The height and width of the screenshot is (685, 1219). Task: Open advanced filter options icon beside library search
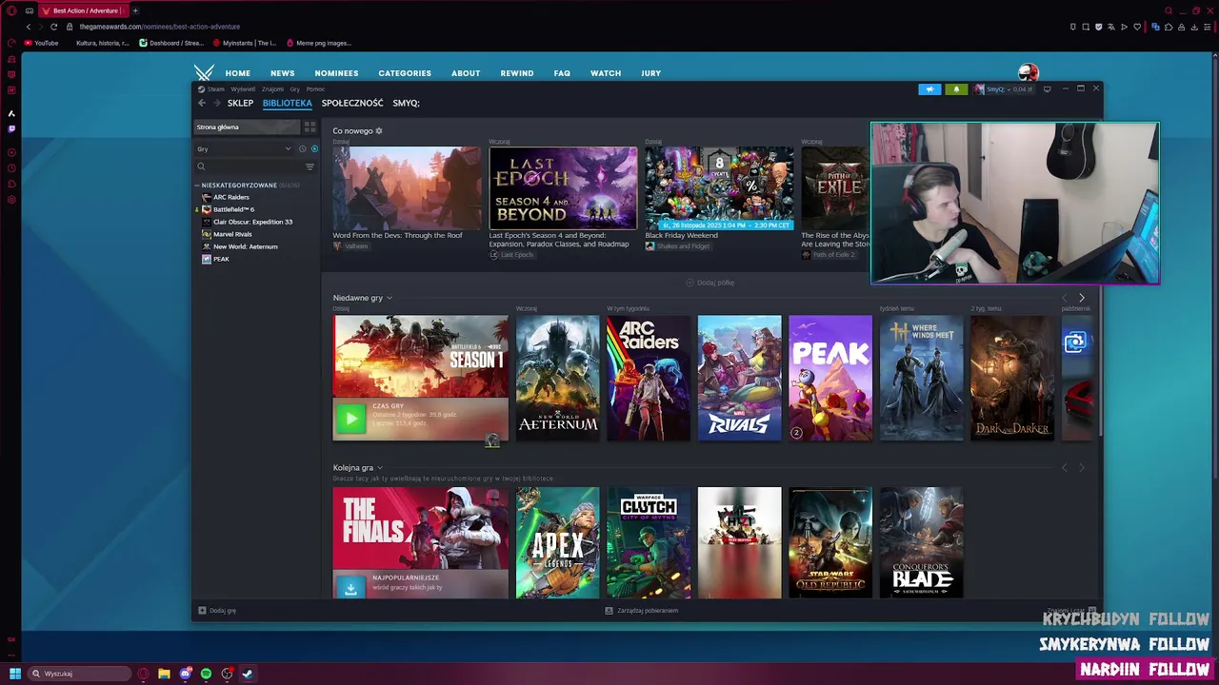(x=310, y=166)
